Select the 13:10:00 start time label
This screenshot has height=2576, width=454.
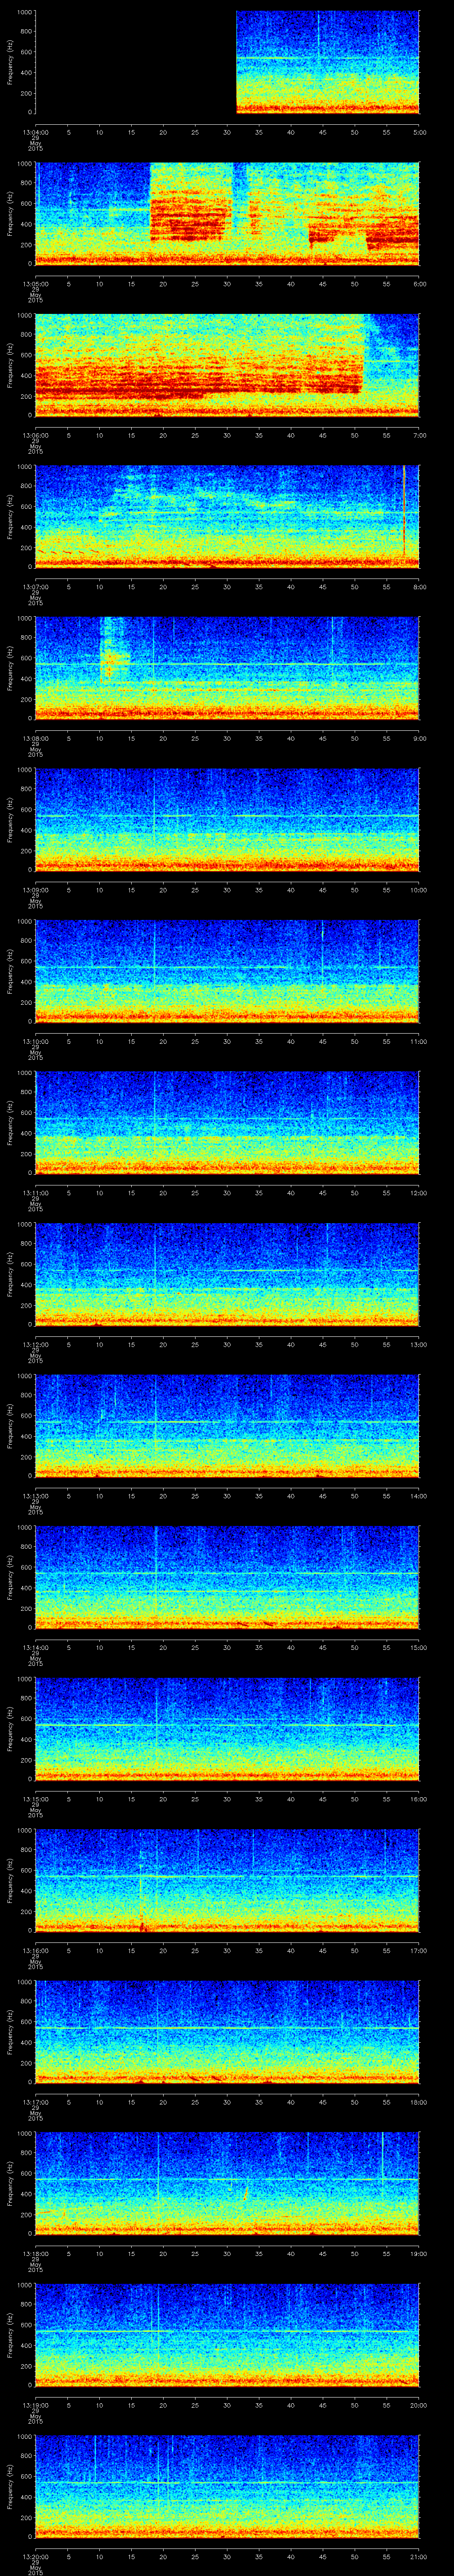(x=35, y=1041)
